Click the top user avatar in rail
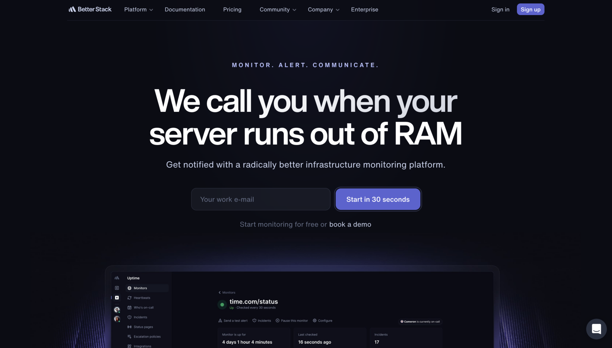 (x=117, y=309)
